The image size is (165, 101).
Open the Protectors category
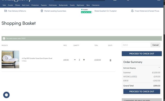tap(35, 5)
